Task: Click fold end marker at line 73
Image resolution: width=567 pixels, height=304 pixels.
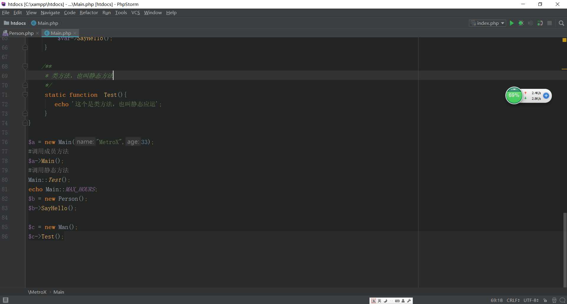Action: (x=25, y=113)
